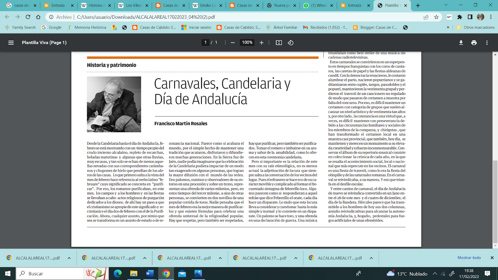Expand options for first ALCALALAREAL17 download

coord(69,258)
